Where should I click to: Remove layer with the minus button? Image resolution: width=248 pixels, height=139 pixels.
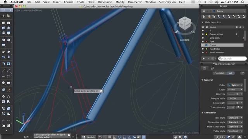pyautogui.click(x=208, y=58)
